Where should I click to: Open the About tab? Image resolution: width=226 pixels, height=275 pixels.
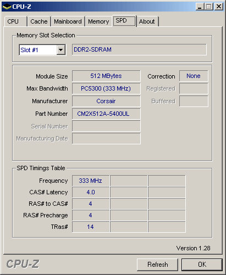click(x=147, y=21)
